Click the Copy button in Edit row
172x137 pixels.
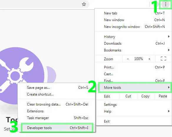(145, 96)
